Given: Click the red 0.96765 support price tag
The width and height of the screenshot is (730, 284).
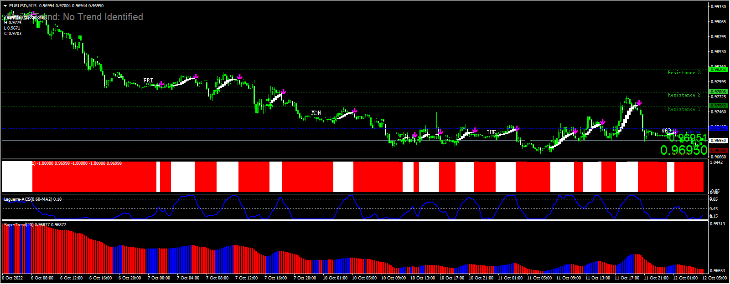Looking at the screenshot, I should pos(718,151).
